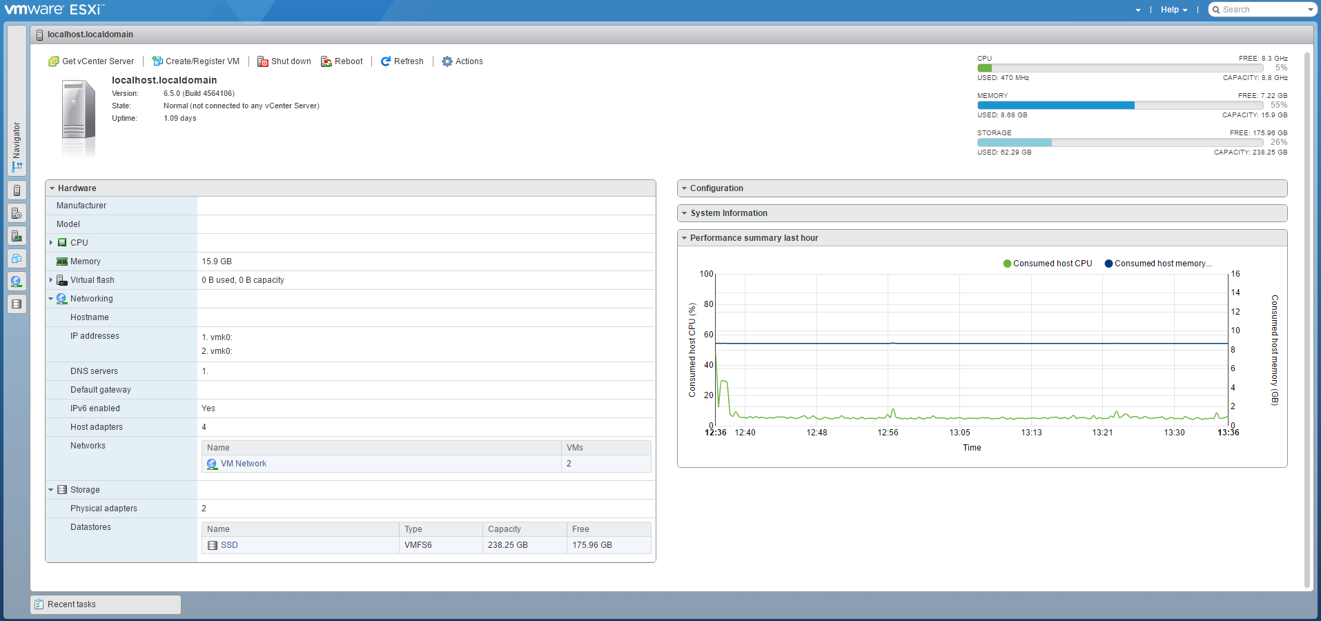Click the memory usage bar
The width and height of the screenshot is (1321, 621).
(1119, 106)
